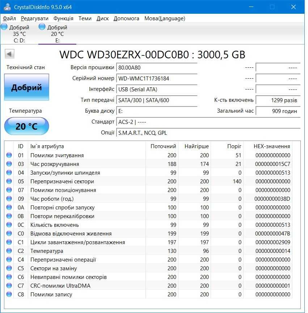Click the 20 °C temperature button
This screenshot has width=308, height=313.
pos(26,126)
